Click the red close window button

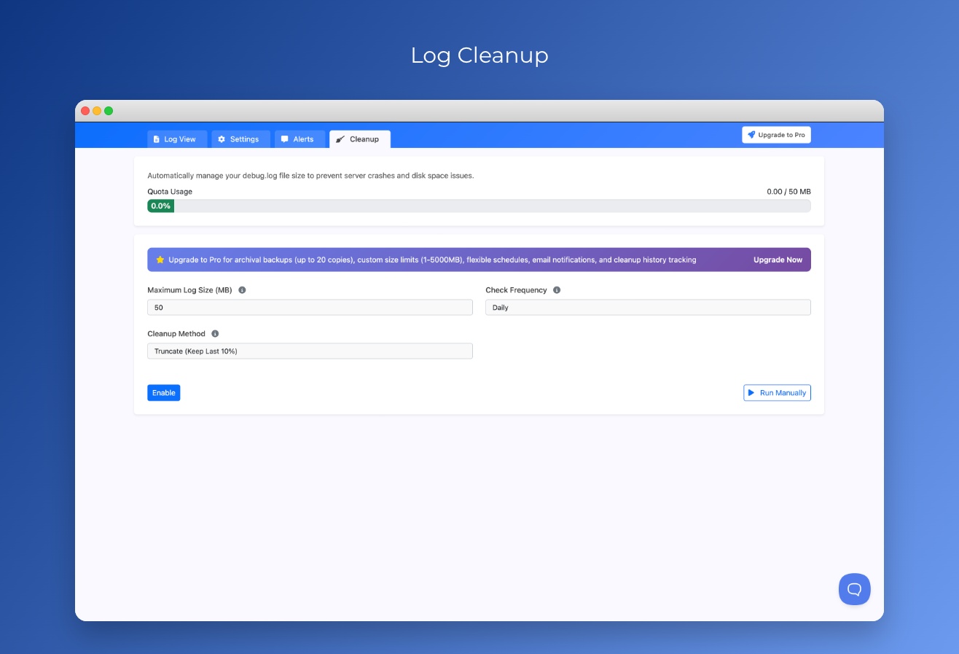85,111
